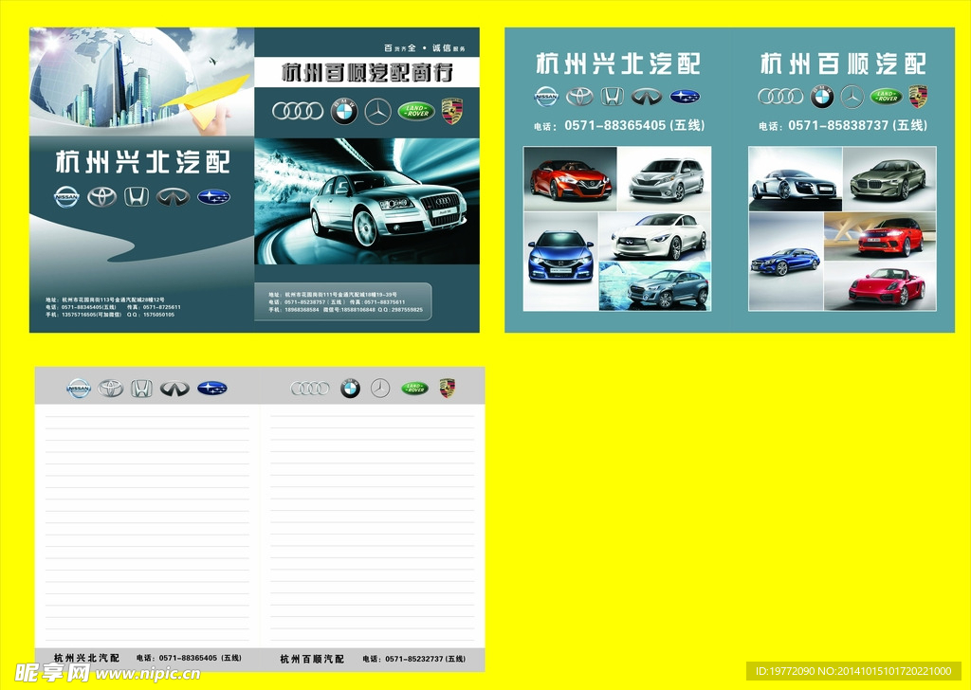971x690 pixels.
Task: Click the Land Rover logo in the teal panel
Action: click(887, 97)
